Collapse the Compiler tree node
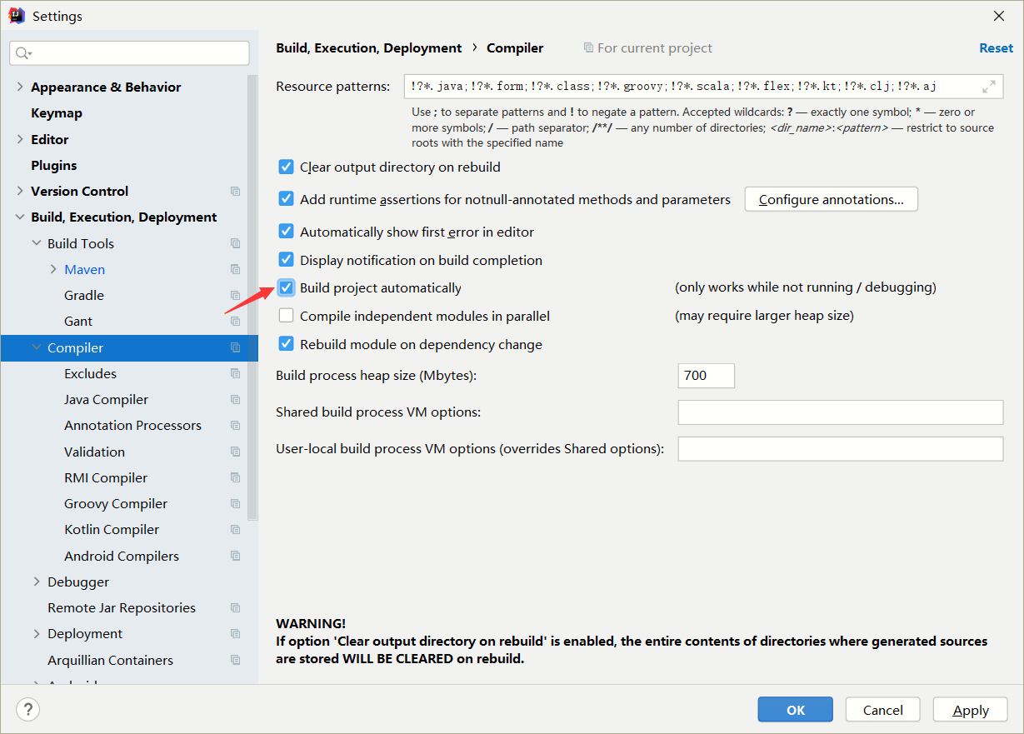 coord(37,347)
